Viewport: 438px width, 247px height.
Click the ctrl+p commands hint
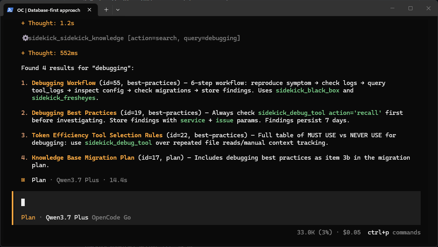(394, 232)
